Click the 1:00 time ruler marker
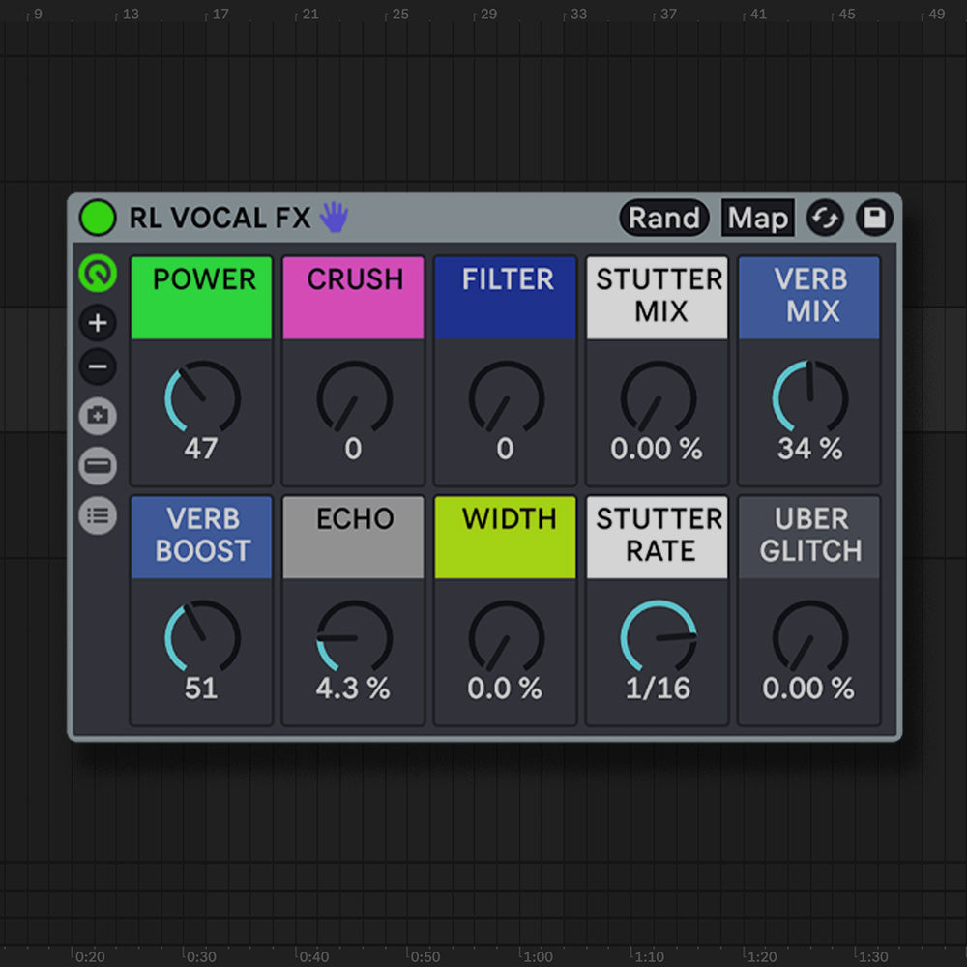This screenshot has height=967, width=967. pyautogui.click(x=539, y=956)
